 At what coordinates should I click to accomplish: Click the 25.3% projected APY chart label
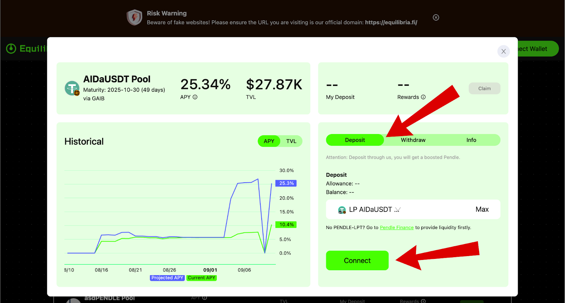coord(286,183)
